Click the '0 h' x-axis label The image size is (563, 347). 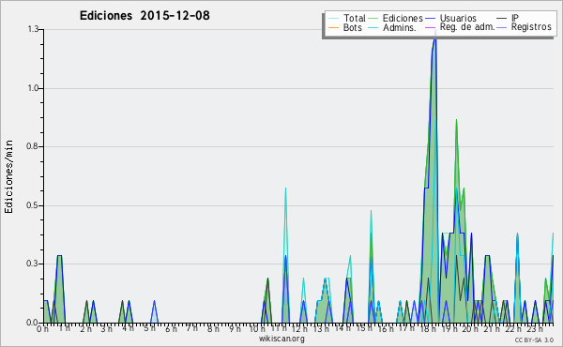click(43, 328)
